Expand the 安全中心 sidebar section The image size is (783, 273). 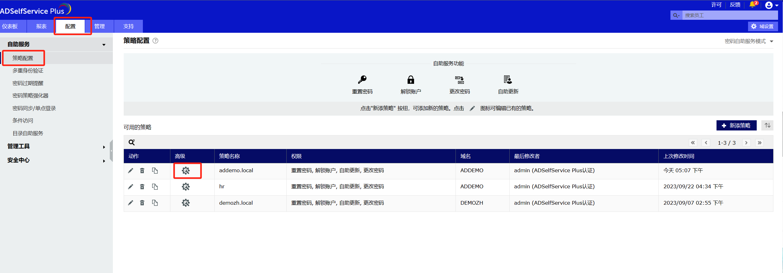coord(56,160)
